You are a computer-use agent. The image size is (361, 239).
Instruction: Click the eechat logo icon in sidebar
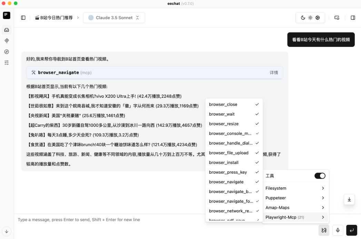click(x=7, y=15)
